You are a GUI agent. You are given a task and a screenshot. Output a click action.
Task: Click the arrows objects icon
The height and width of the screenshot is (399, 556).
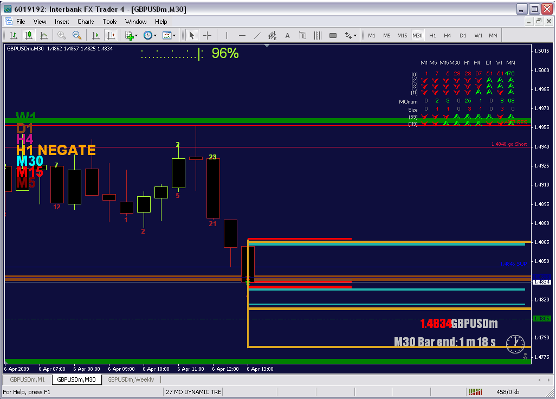[x=348, y=35]
